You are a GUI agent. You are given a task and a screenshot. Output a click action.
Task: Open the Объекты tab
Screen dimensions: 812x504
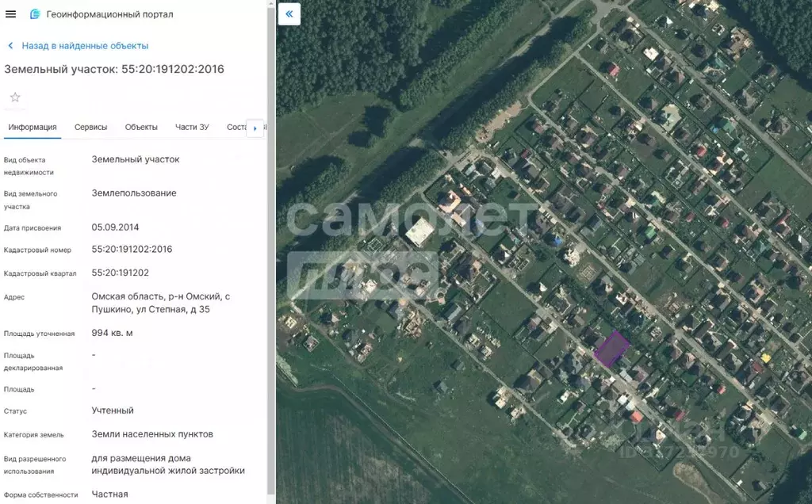141,128
